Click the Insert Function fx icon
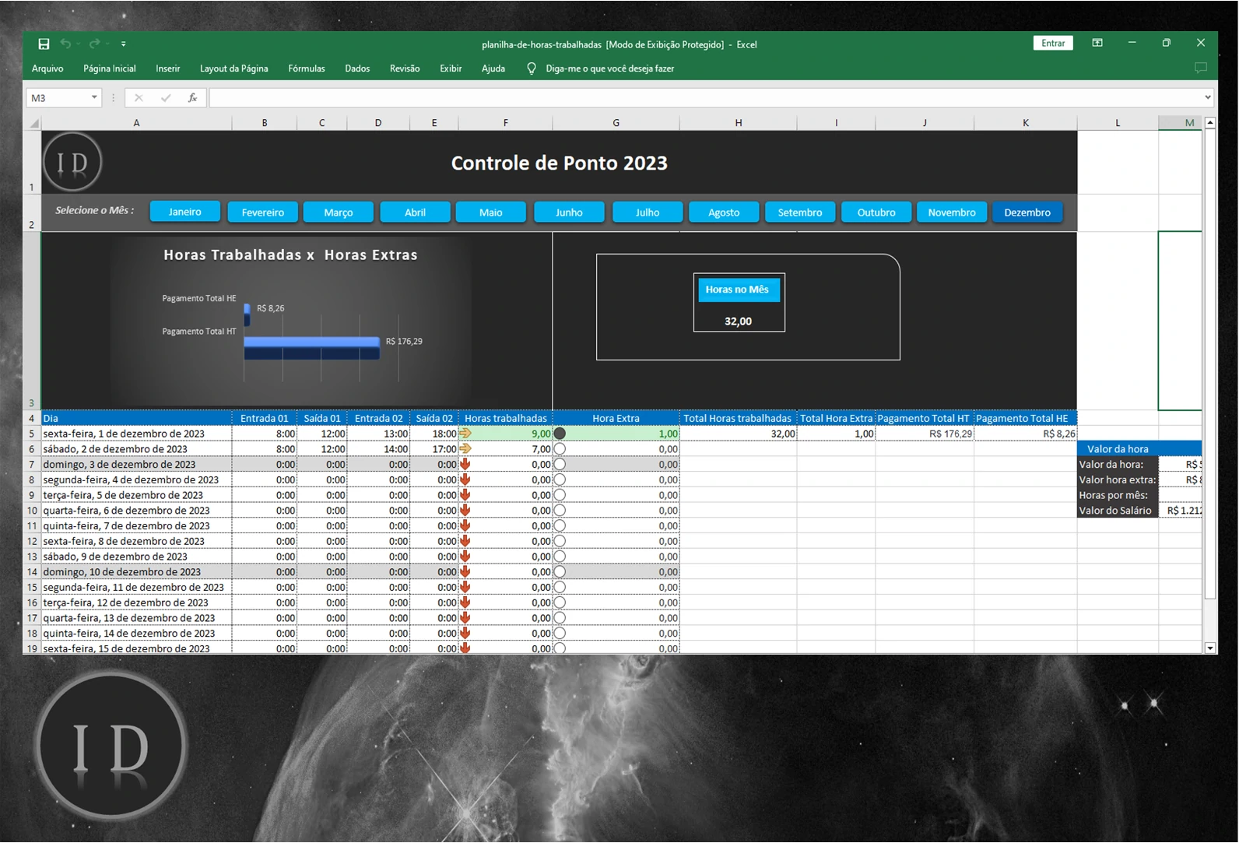This screenshot has height=843, width=1239. point(192,98)
